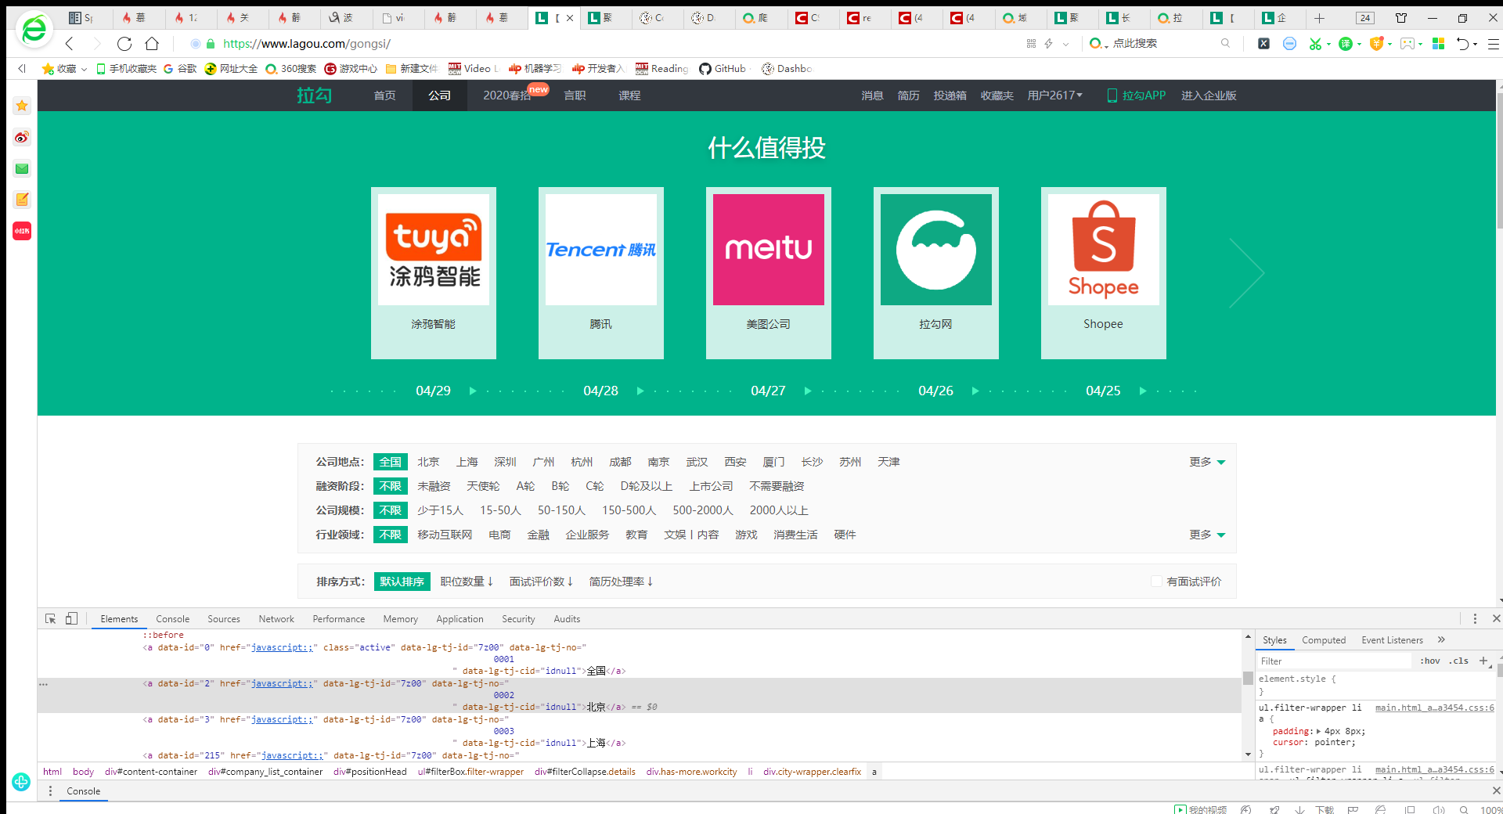Select 15-50人 company size filter
This screenshot has width=1503, height=814.
pyautogui.click(x=500, y=510)
